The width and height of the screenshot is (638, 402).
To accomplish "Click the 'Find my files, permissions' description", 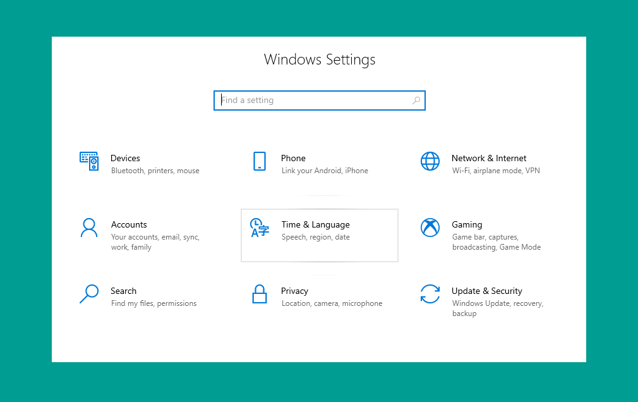I will tap(153, 303).
